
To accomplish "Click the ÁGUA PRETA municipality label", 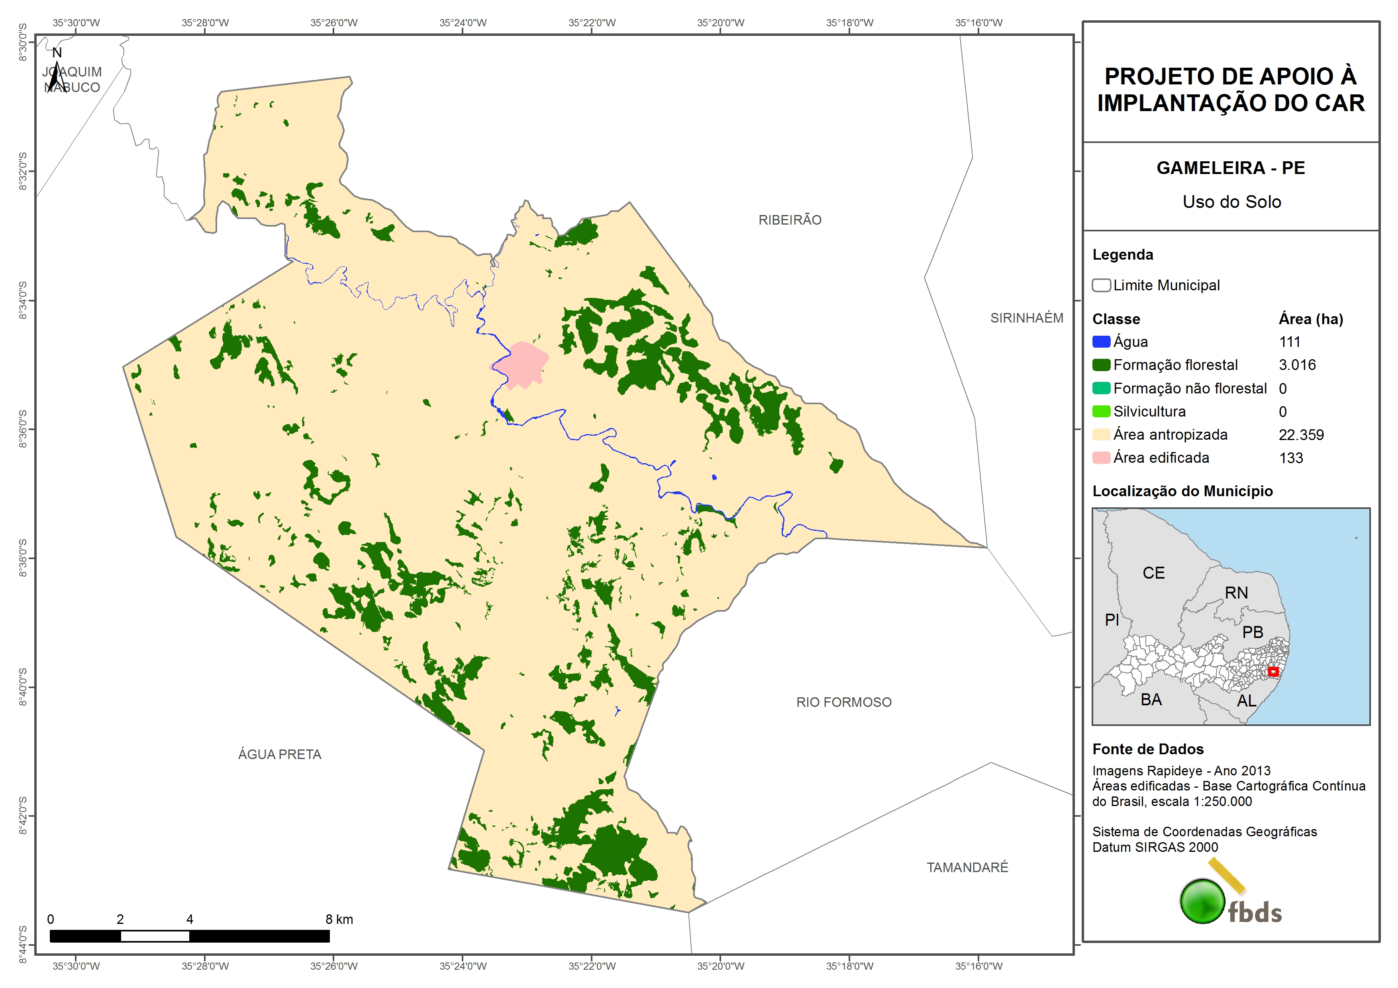I will click(279, 755).
